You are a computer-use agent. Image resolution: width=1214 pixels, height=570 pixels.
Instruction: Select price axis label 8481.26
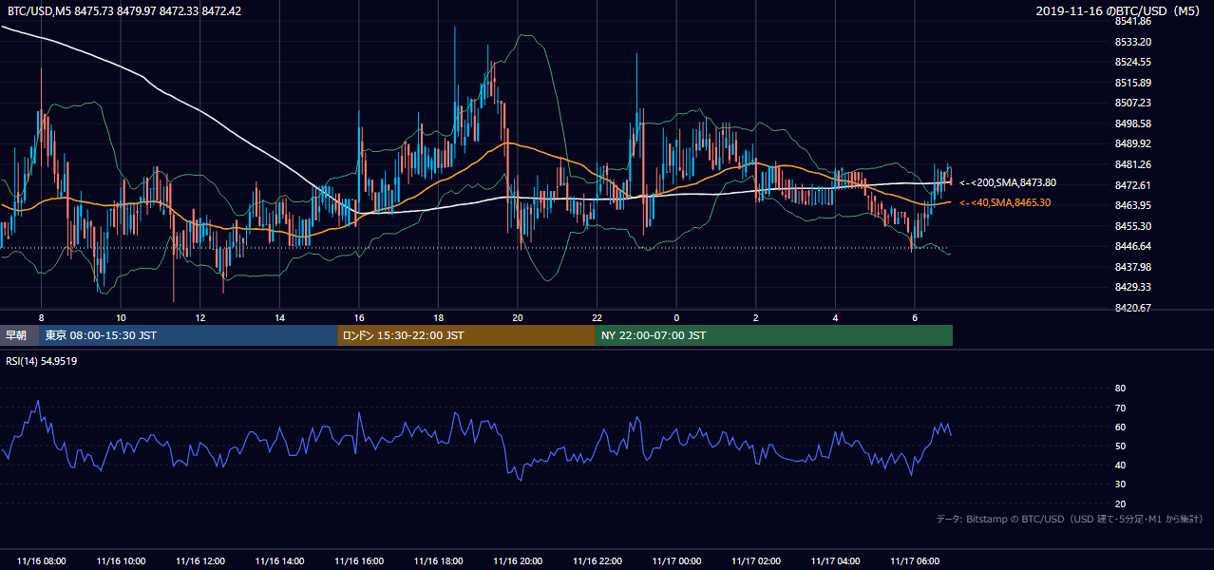pyautogui.click(x=1133, y=164)
